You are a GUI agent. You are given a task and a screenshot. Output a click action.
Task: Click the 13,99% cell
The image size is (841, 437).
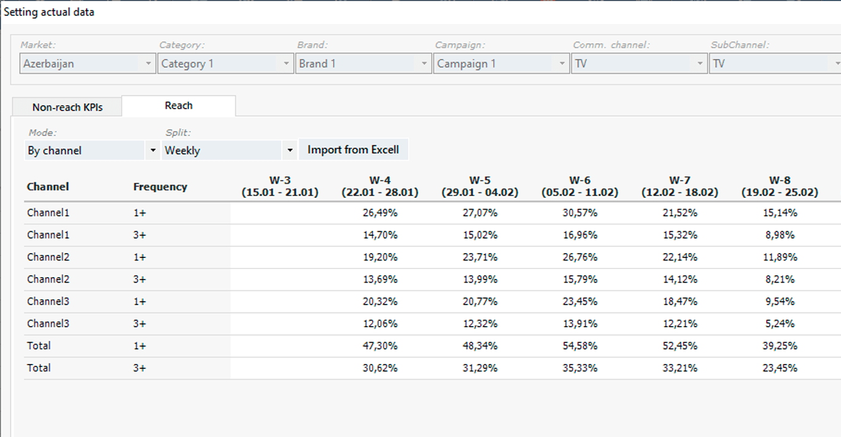pos(480,279)
